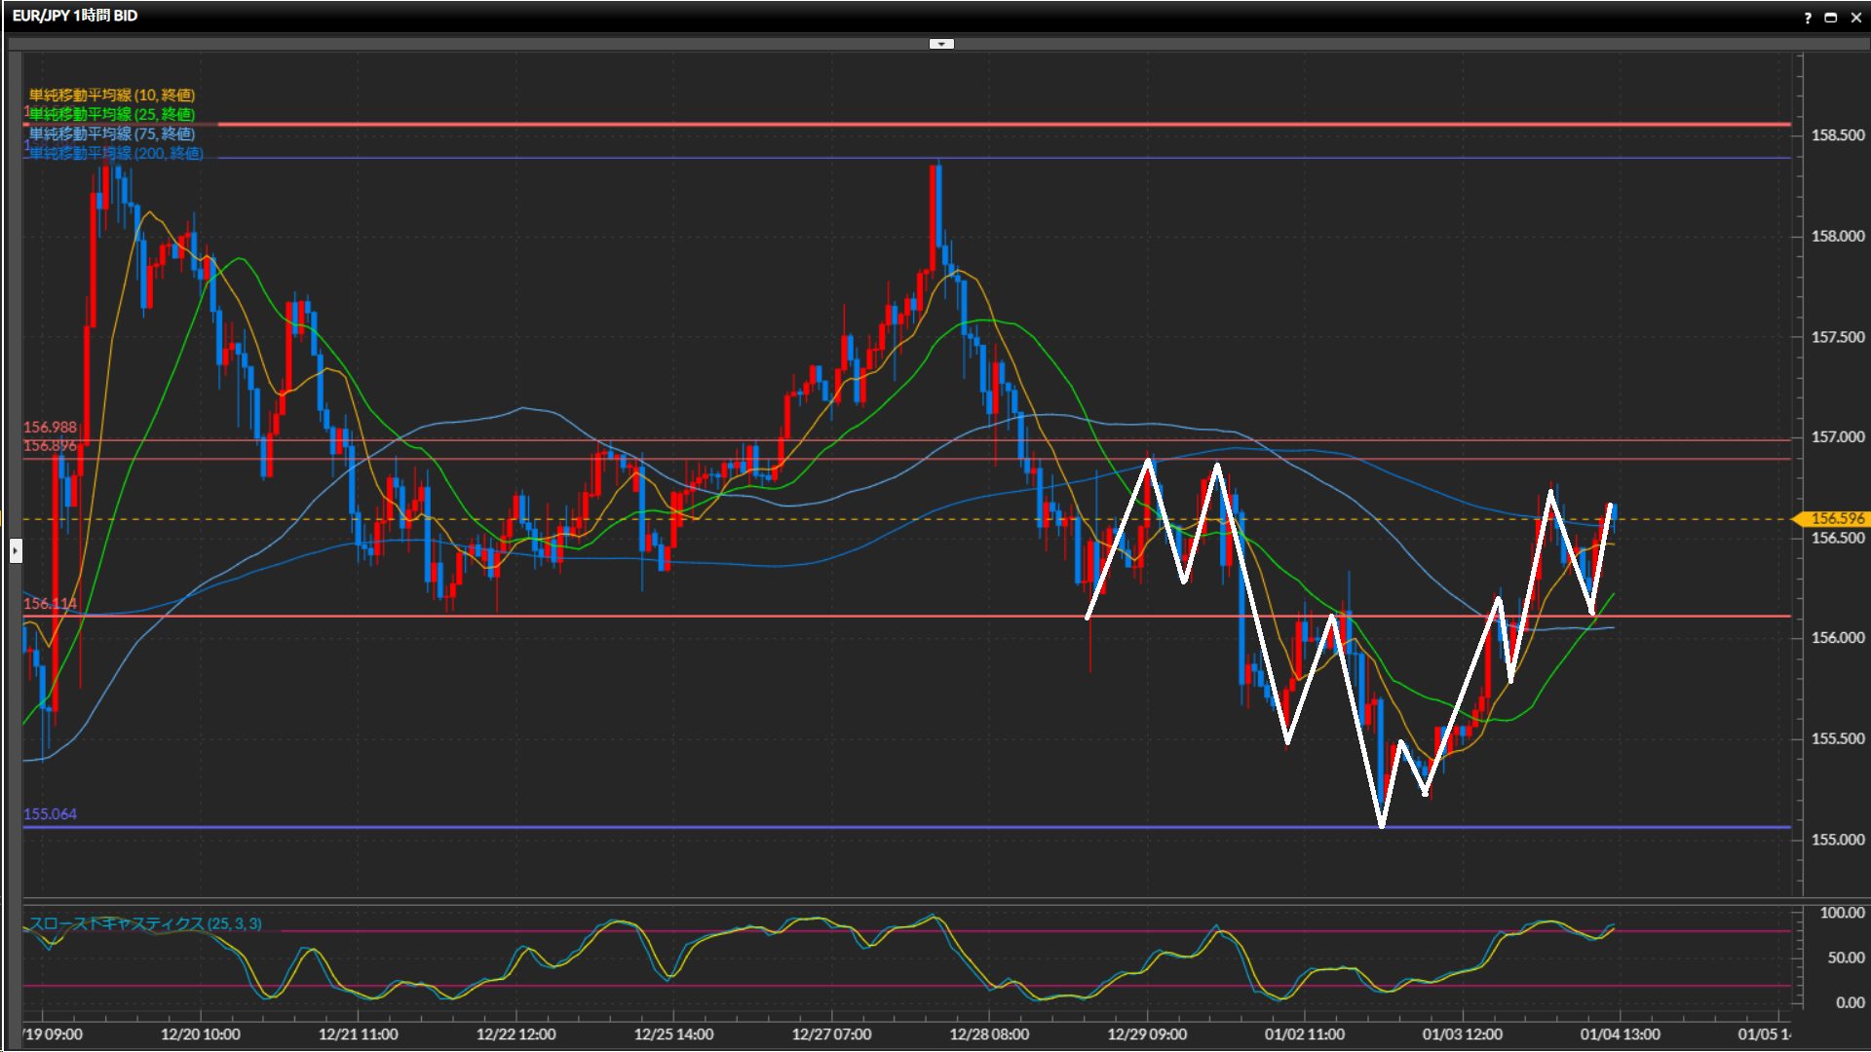
Task: Close the EUR/JPY chart window
Action: coord(1855,18)
